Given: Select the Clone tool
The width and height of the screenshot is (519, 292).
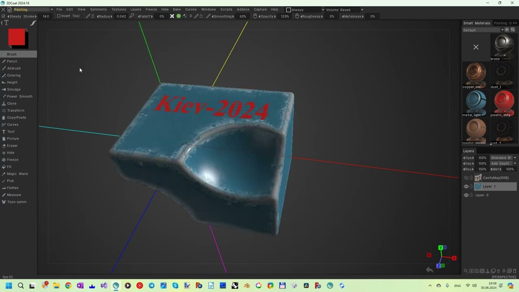Looking at the screenshot, I should (18, 103).
